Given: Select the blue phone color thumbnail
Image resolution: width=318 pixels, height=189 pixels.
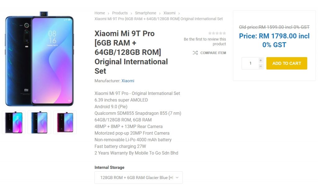Looking at the screenshot, I should pos(39,122).
